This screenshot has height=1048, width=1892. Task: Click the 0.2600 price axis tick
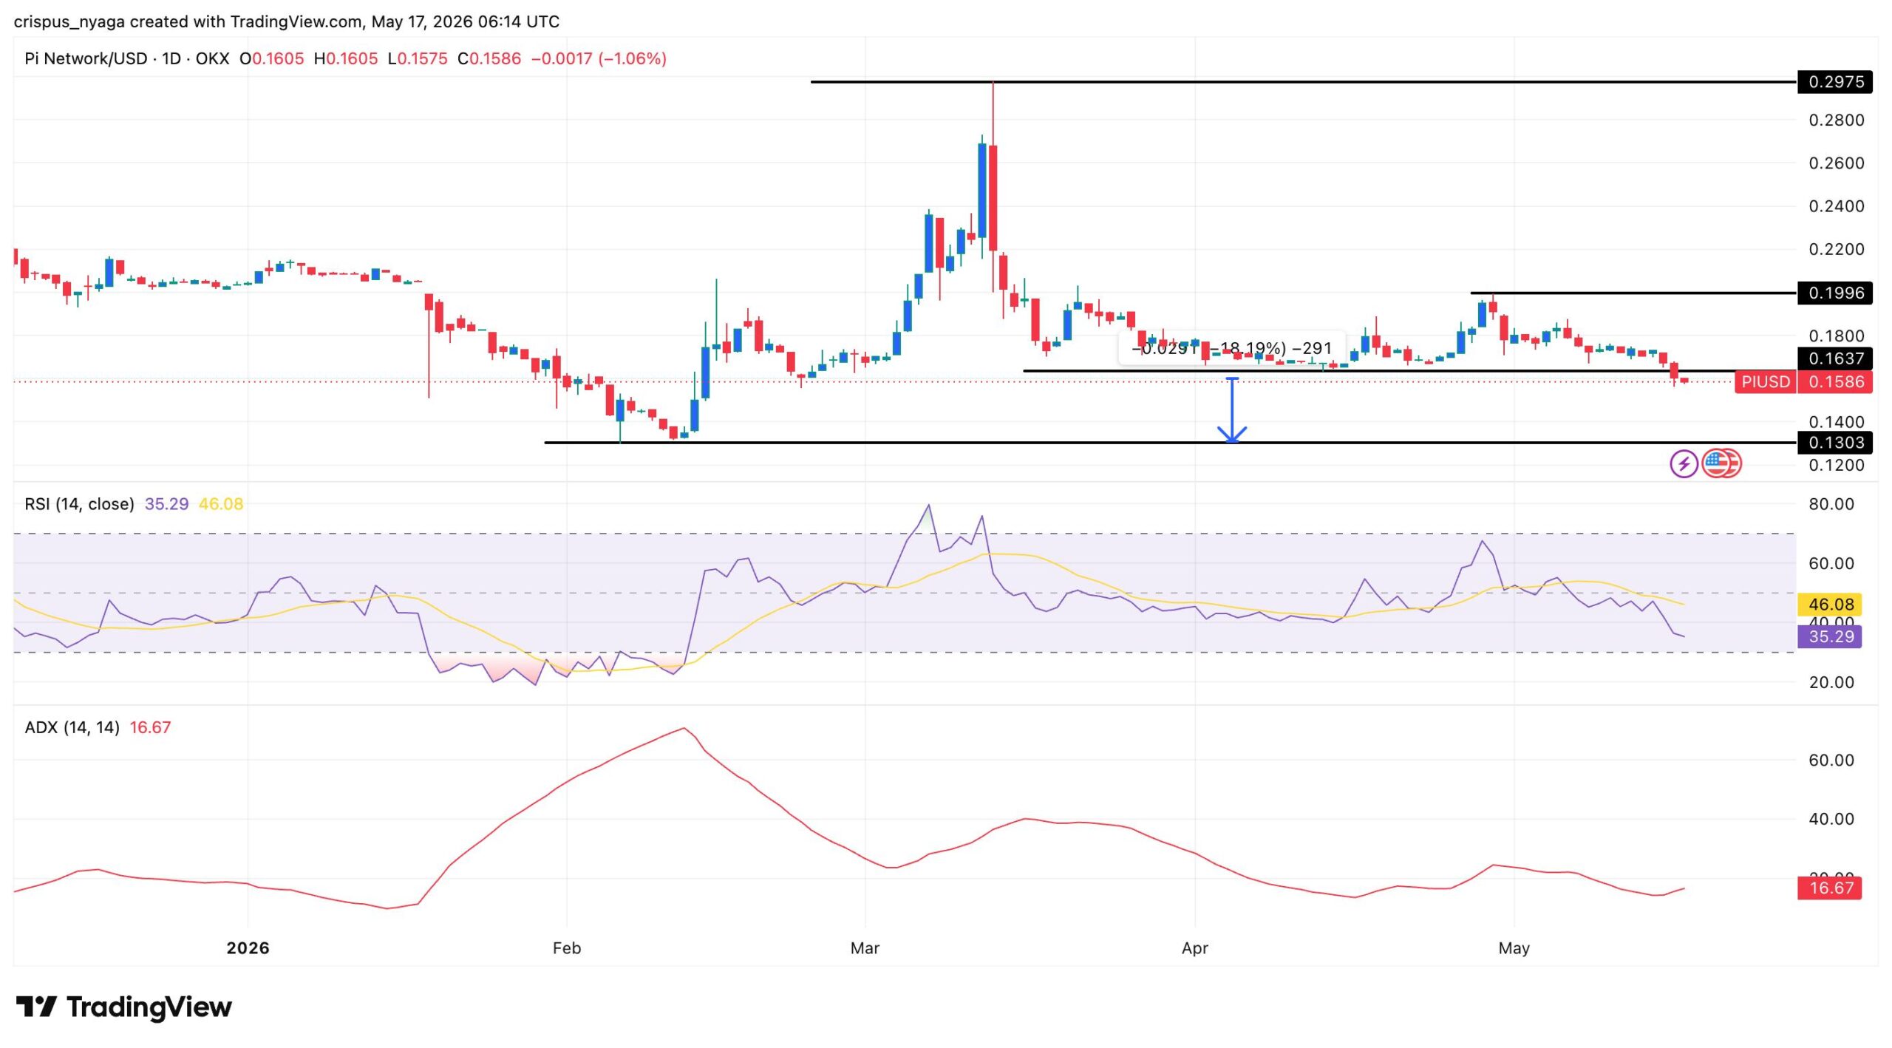click(1836, 163)
